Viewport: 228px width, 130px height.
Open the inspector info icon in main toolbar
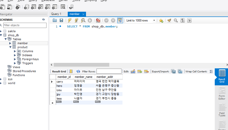click(18, 7)
